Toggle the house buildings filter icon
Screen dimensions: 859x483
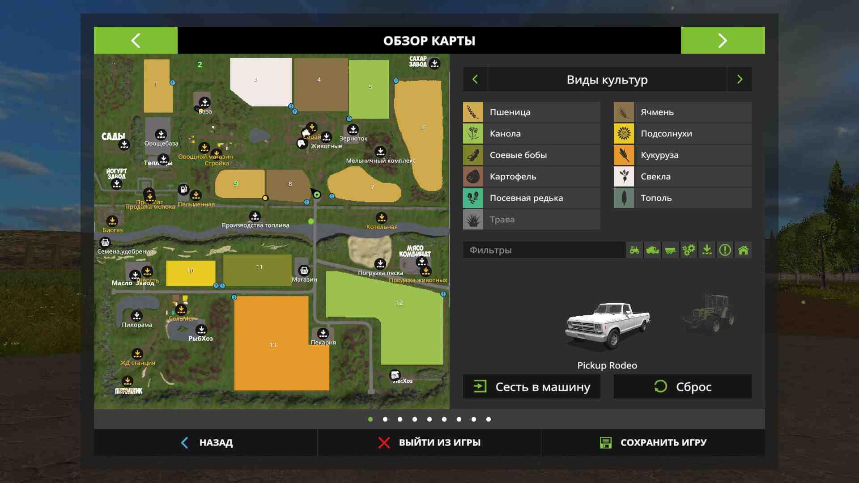coord(743,250)
